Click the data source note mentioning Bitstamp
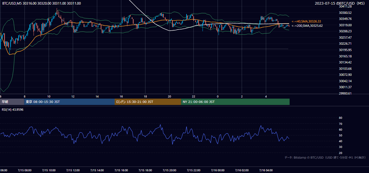The height and width of the screenshot is (173, 369). click(x=325, y=158)
